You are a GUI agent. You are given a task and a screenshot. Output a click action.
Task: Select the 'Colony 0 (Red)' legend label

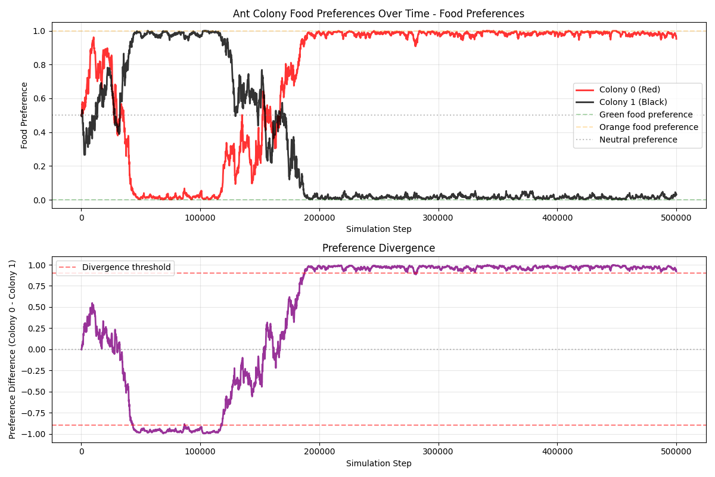tap(629, 89)
